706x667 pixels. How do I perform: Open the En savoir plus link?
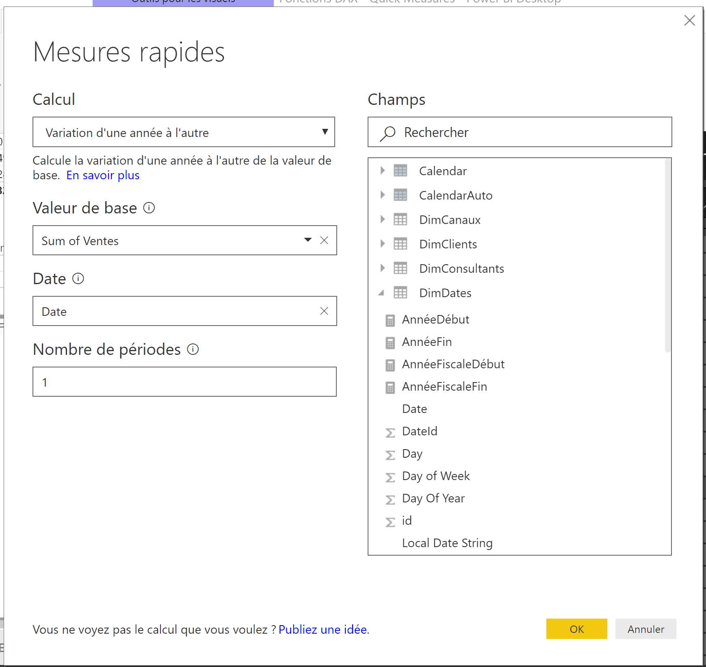pyautogui.click(x=103, y=175)
